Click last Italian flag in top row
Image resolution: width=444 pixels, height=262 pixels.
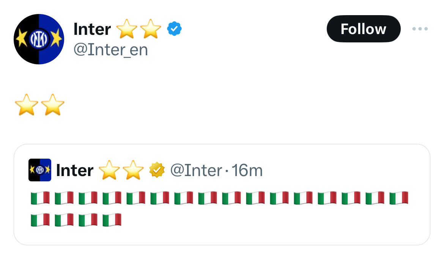coord(399,198)
